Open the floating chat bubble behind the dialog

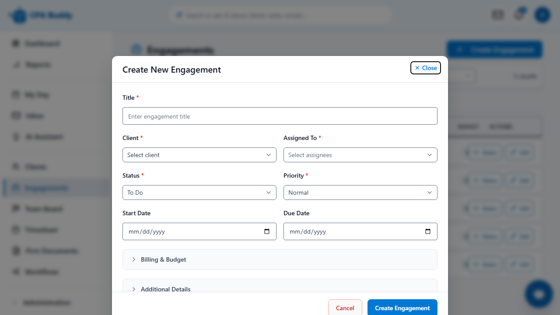coord(539,294)
